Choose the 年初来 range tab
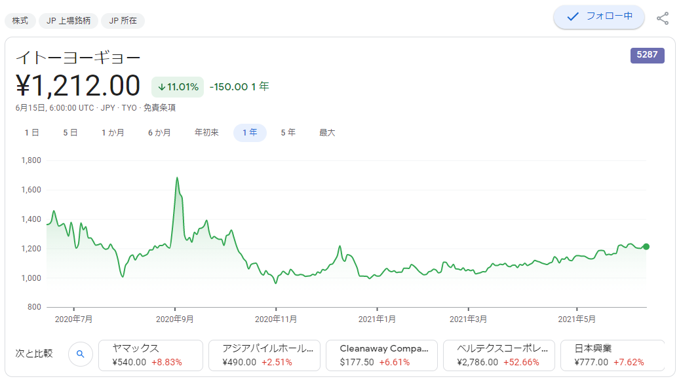The image size is (681, 381). point(206,133)
